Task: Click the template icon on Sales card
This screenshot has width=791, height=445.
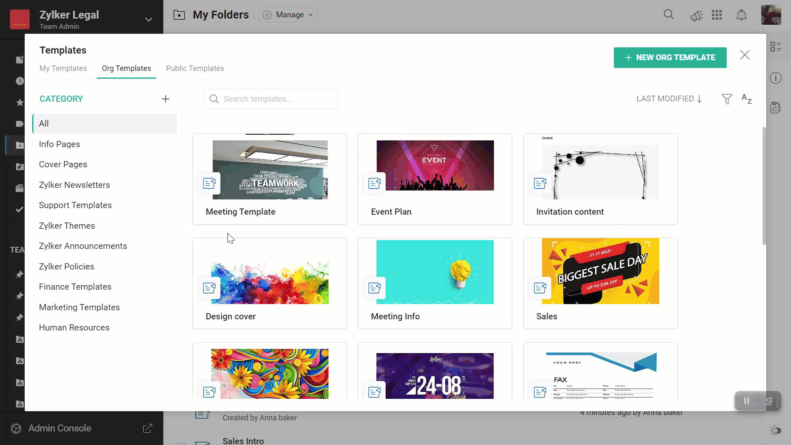Action: [x=540, y=288]
